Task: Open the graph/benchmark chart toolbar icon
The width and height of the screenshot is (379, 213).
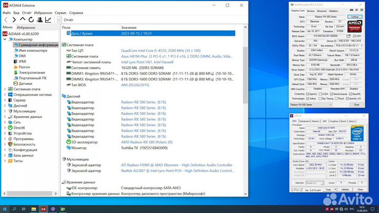Action: click(48, 20)
